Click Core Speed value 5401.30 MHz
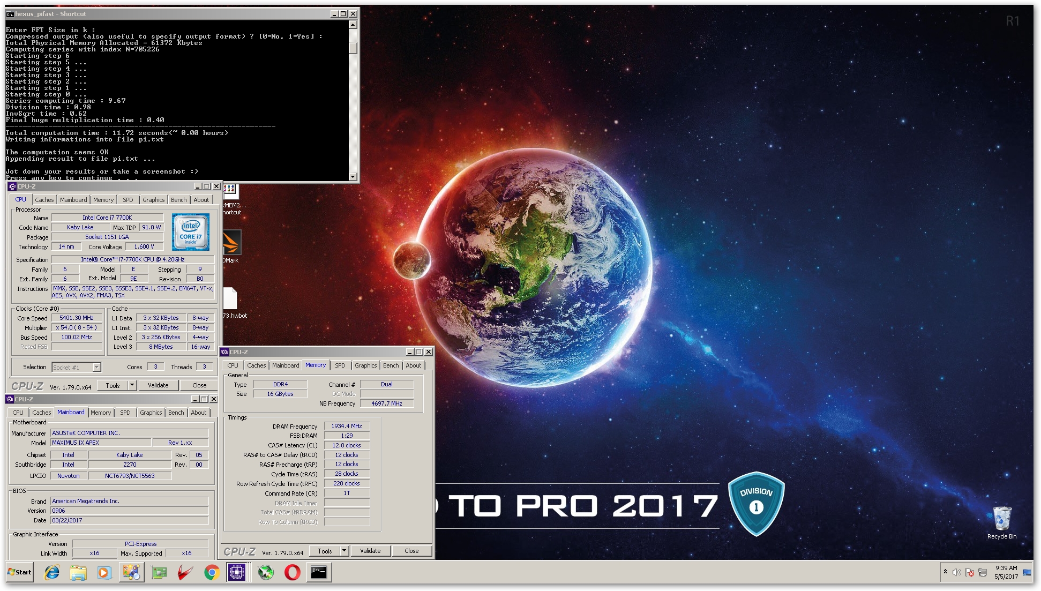This screenshot has width=1041, height=591. pyautogui.click(x=77, y=318)
